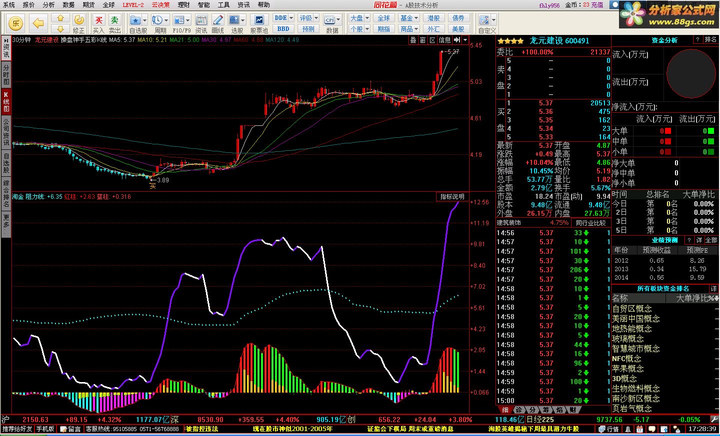The width and height of the screenshot is (720, 436).
Task: Select the 细 tab below trade list
Action: pos(505,410)
